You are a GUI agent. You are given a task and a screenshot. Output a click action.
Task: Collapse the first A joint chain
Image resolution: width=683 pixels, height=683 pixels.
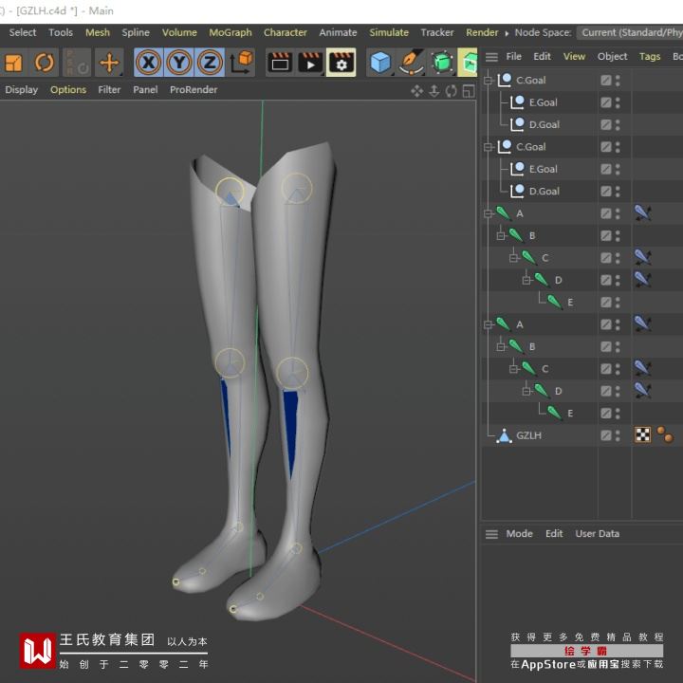coord(489,213)
